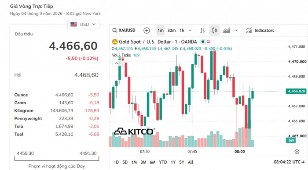
Task: Select the candlestick chart style icon
Action: [214, 31]
